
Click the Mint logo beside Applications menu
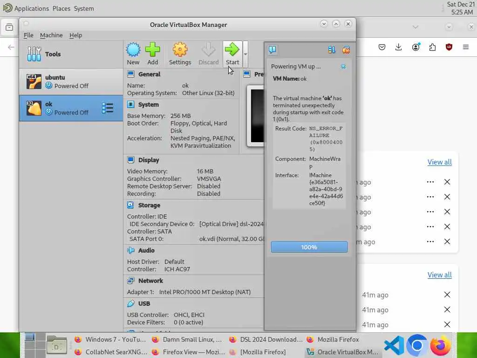(x=7, y=8)
